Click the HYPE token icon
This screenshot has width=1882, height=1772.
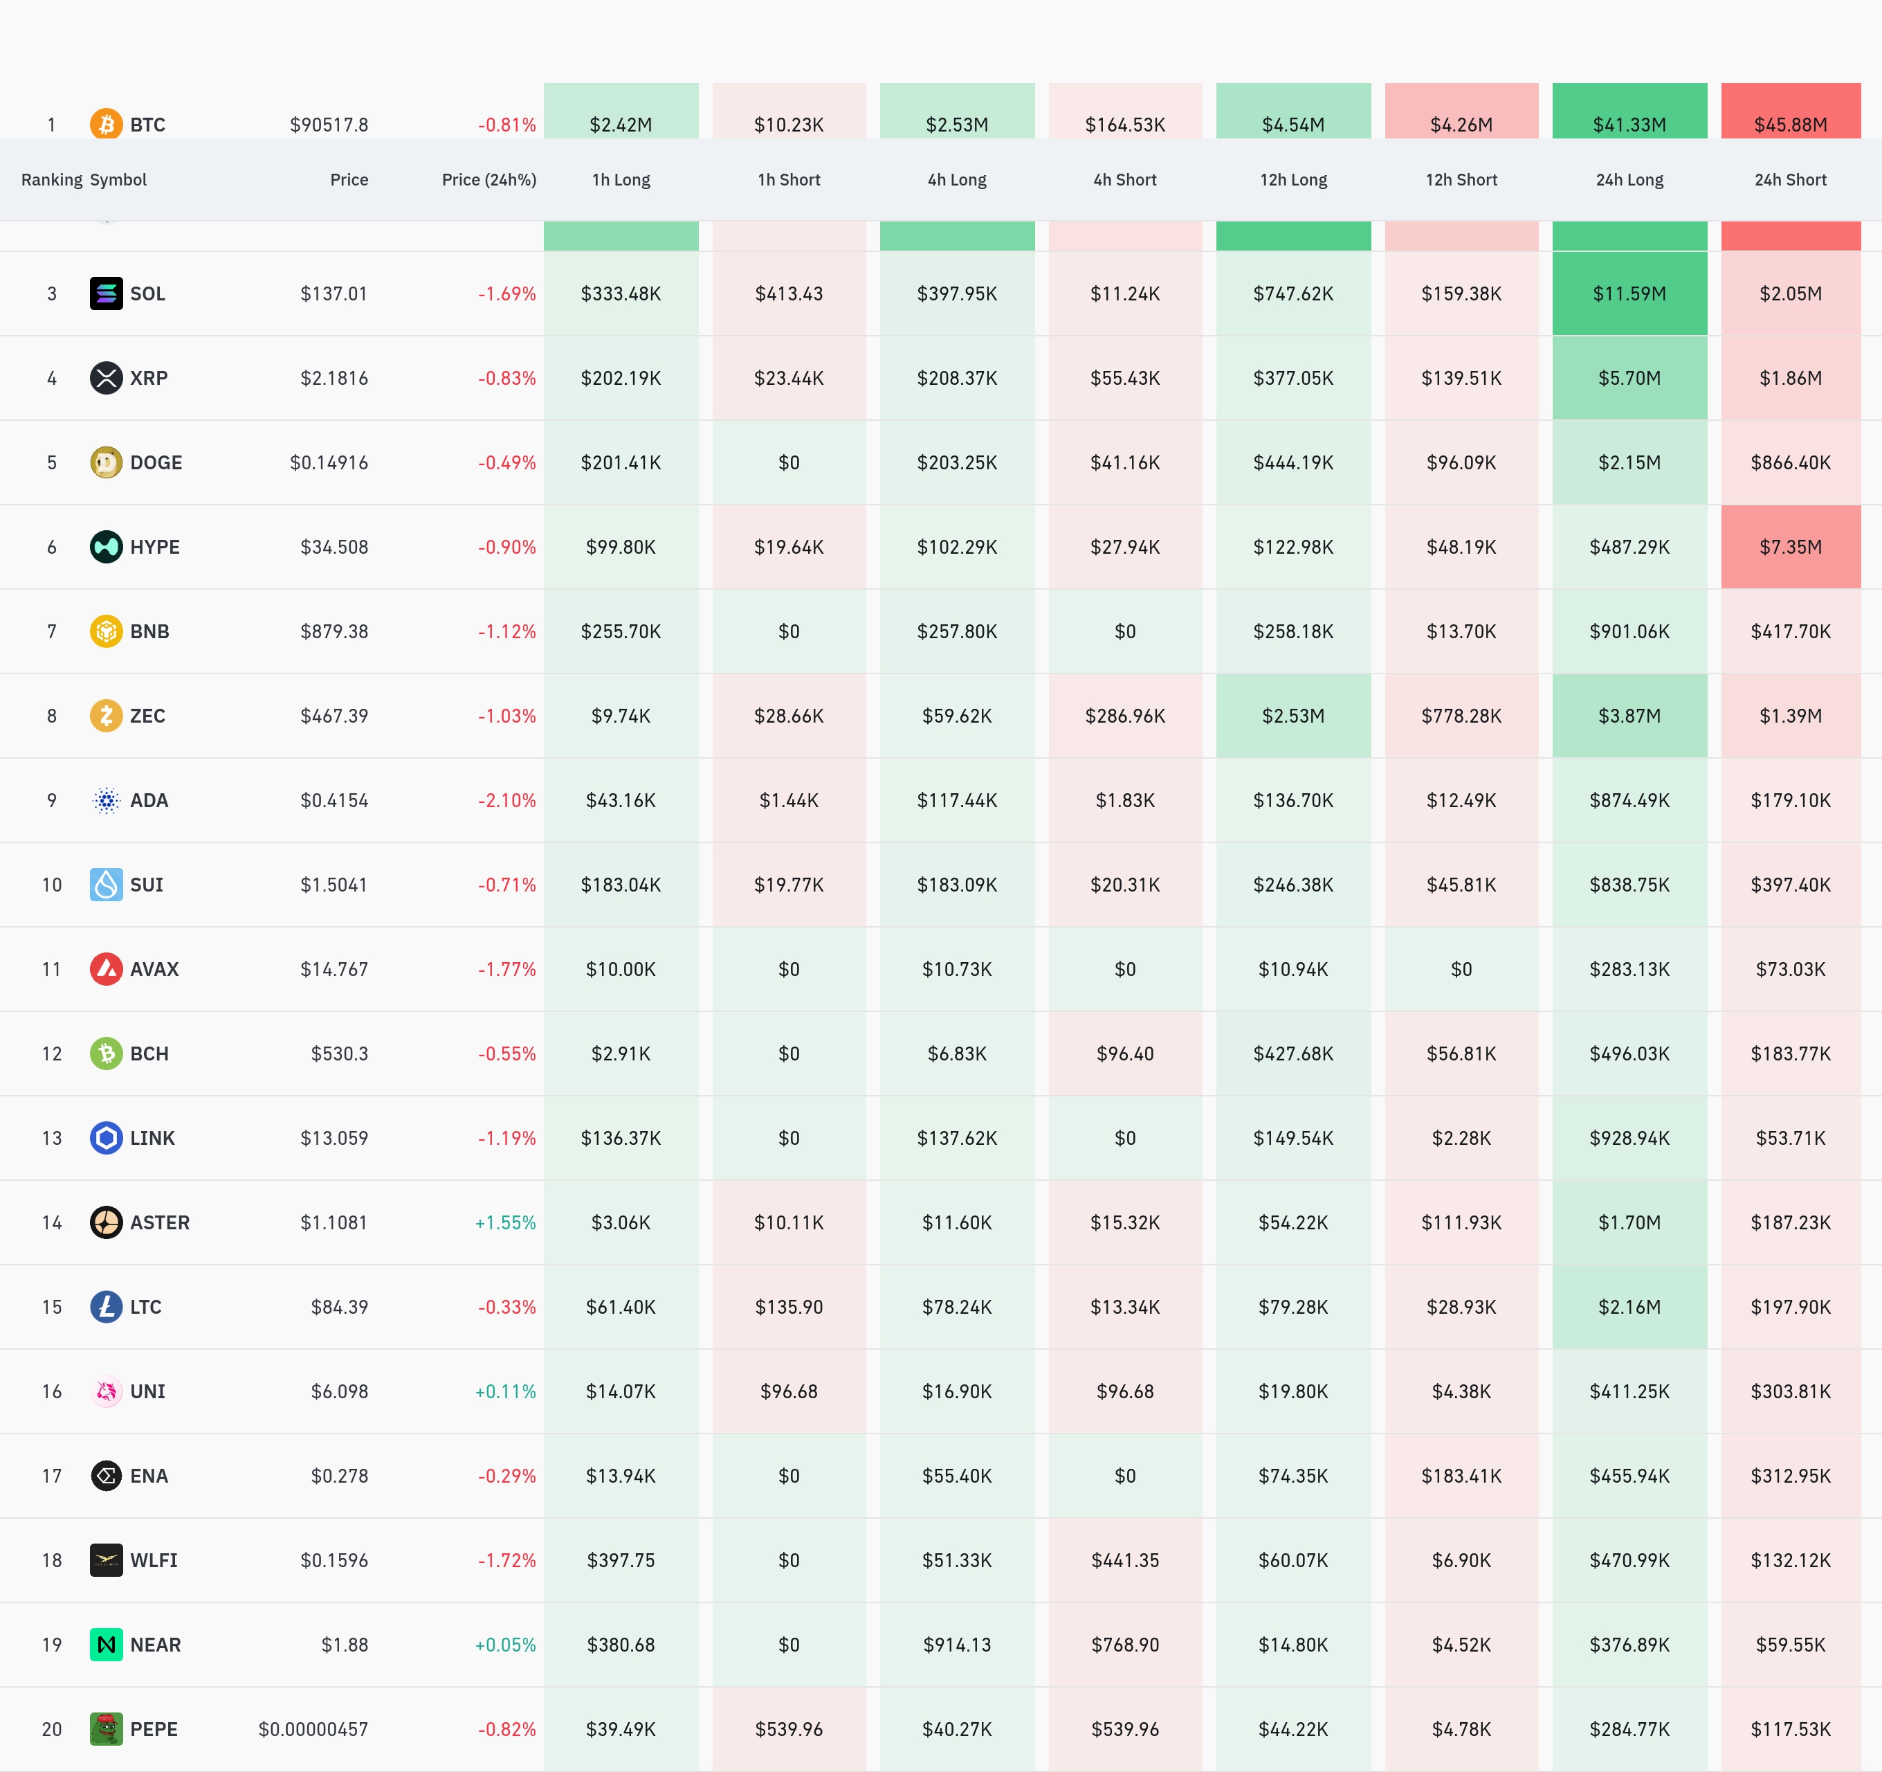point(106,546)
